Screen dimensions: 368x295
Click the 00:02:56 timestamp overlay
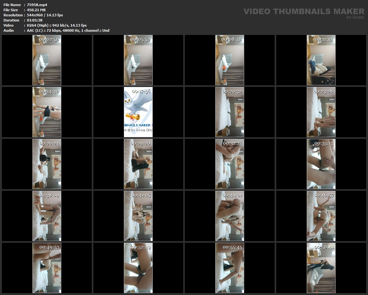49,39
